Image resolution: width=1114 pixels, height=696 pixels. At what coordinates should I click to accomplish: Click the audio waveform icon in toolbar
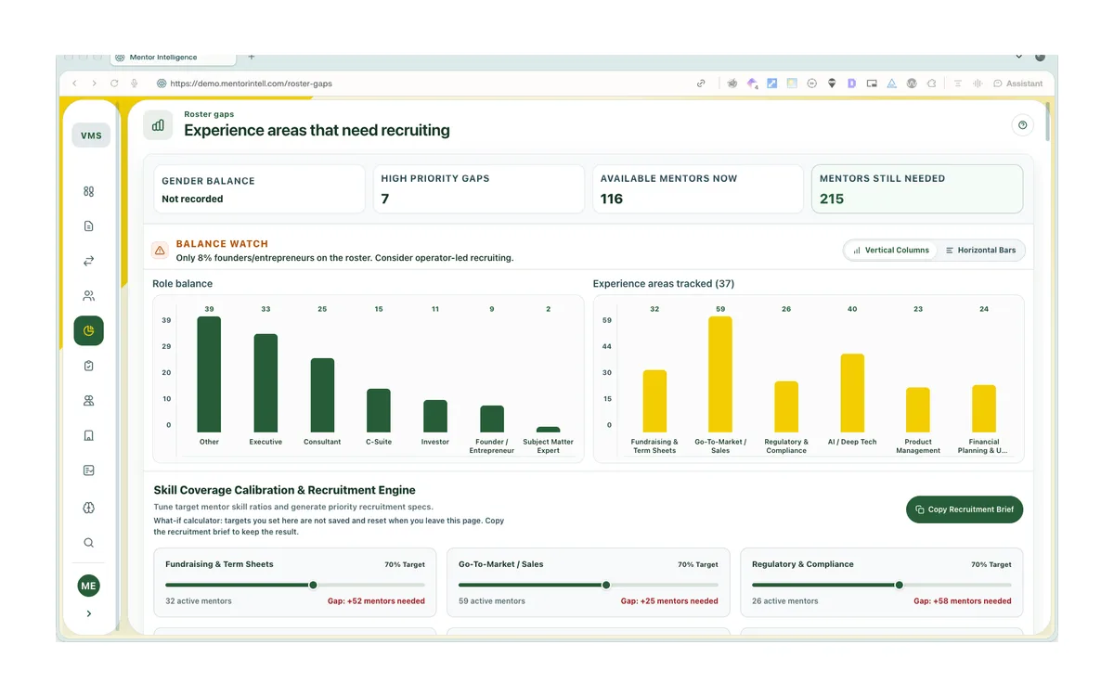click(978, 84)
